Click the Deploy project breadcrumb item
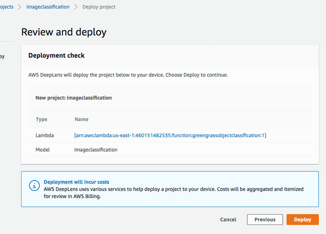326x234 pixels. 99,7
